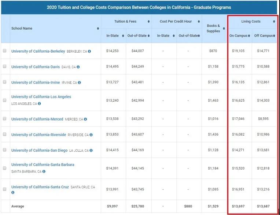Open University of California-Merced link
The height and width of the screenshot is (215, 280).
coord(37,119)
